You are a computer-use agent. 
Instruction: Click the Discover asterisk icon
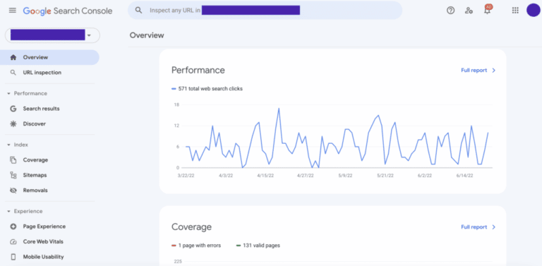point(13,123)
